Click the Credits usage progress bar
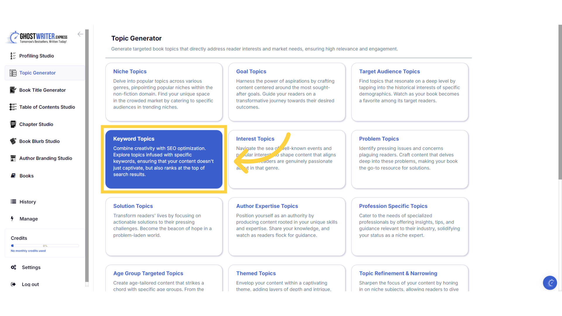The width and height of the screenshot is (562, 316). [x=45, y=246]
